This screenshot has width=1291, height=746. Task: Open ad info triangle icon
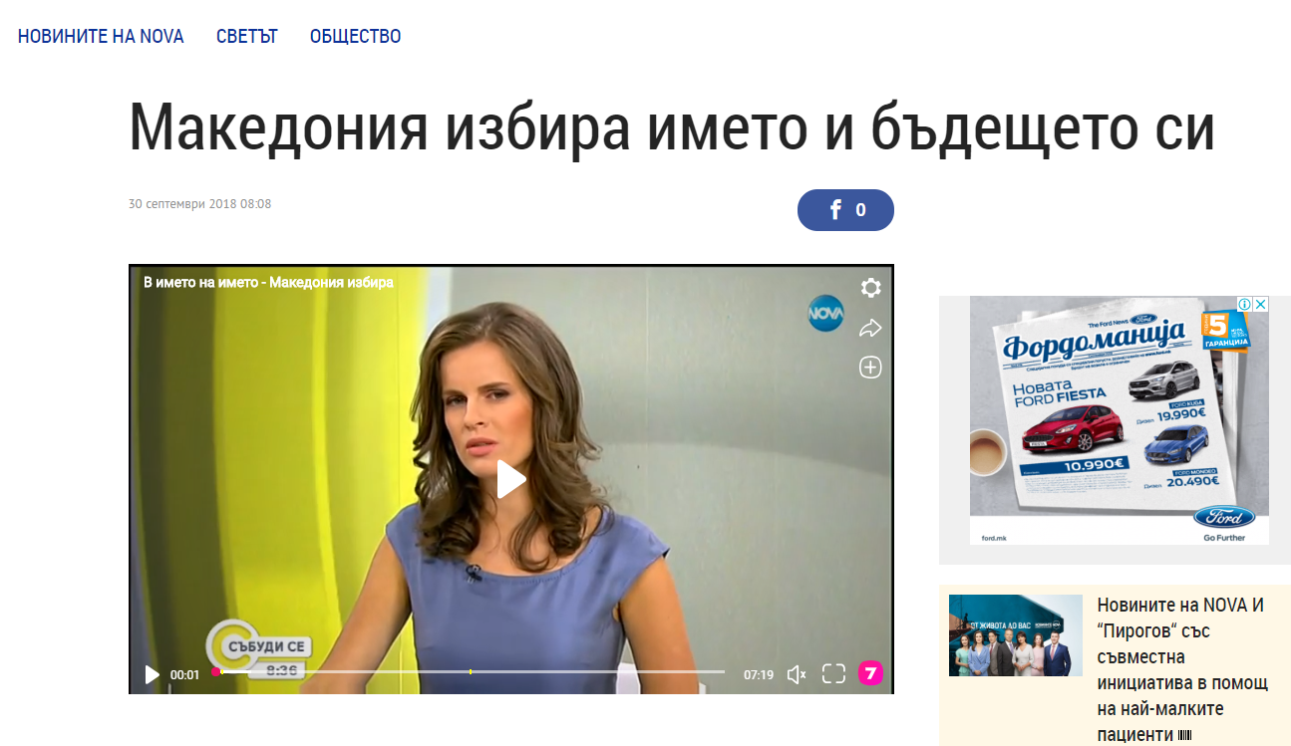click(1245, 304)
